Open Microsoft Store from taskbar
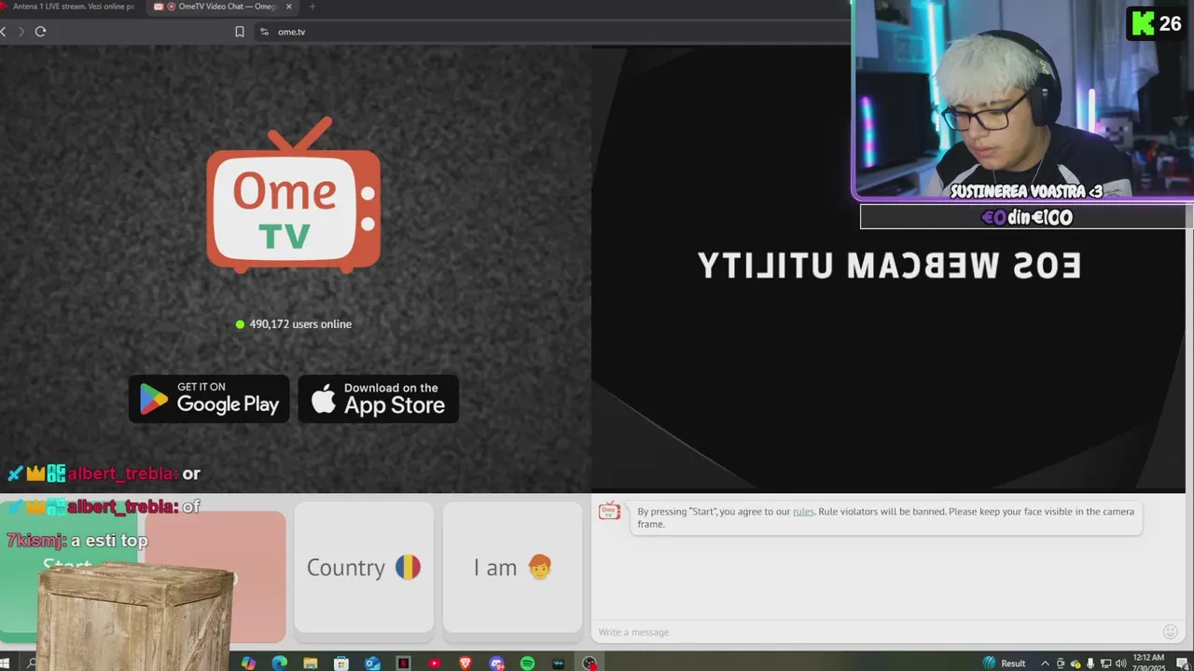 tap(341, 664)
